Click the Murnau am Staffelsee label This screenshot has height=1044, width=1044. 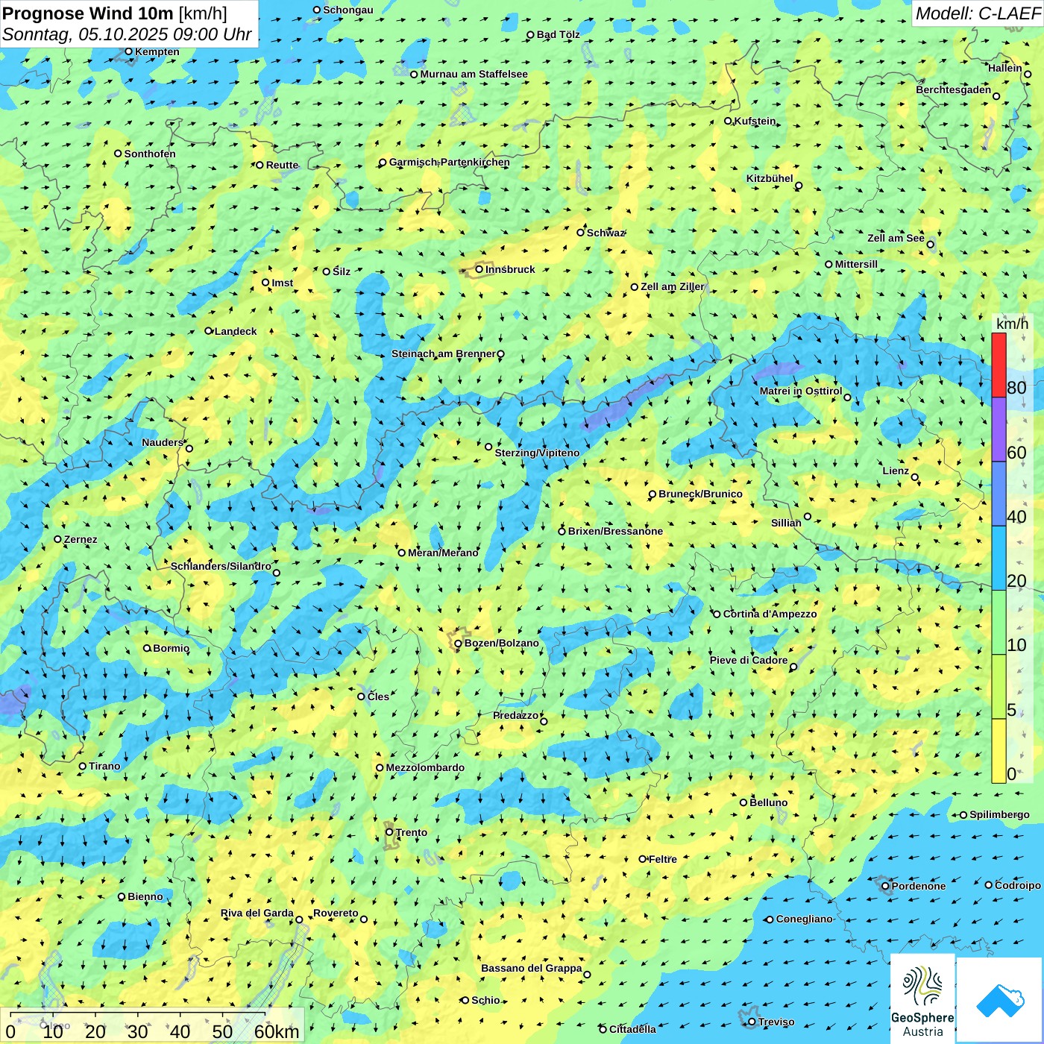click(x=474, y=74)
